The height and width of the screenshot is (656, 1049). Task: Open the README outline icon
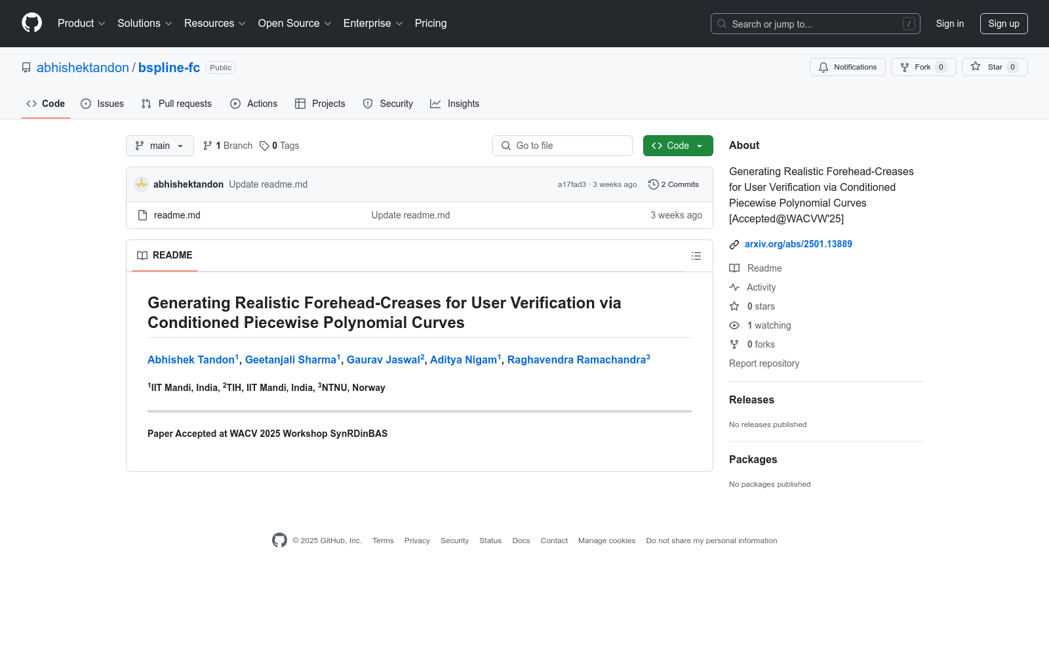(x=696, y=256)
